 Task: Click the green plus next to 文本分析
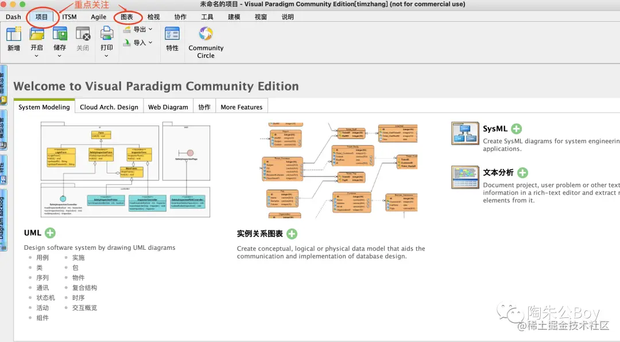tap(523, 172)
